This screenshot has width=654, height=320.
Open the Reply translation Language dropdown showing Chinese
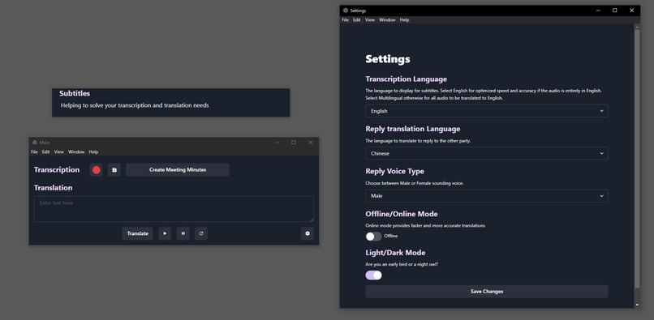pyautogui.click(x=487, y=153)
